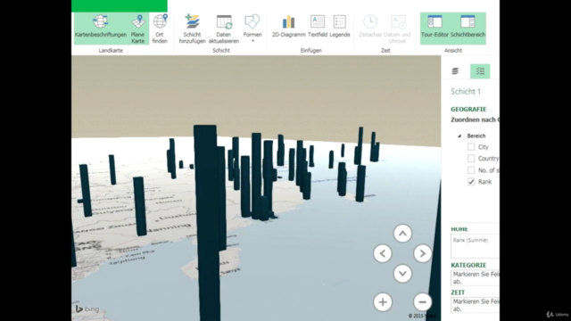This screenshot has height=321, width=571.
Task: Click the Schicht 1 layer title
Action: (x=466, y=91)
